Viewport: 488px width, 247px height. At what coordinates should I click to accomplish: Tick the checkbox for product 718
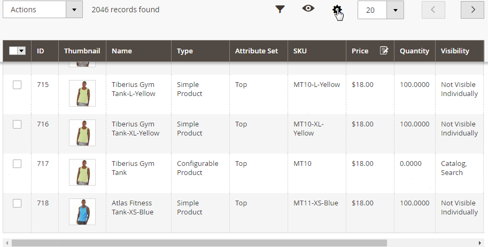pyautogui.click(x=17, y=203)
